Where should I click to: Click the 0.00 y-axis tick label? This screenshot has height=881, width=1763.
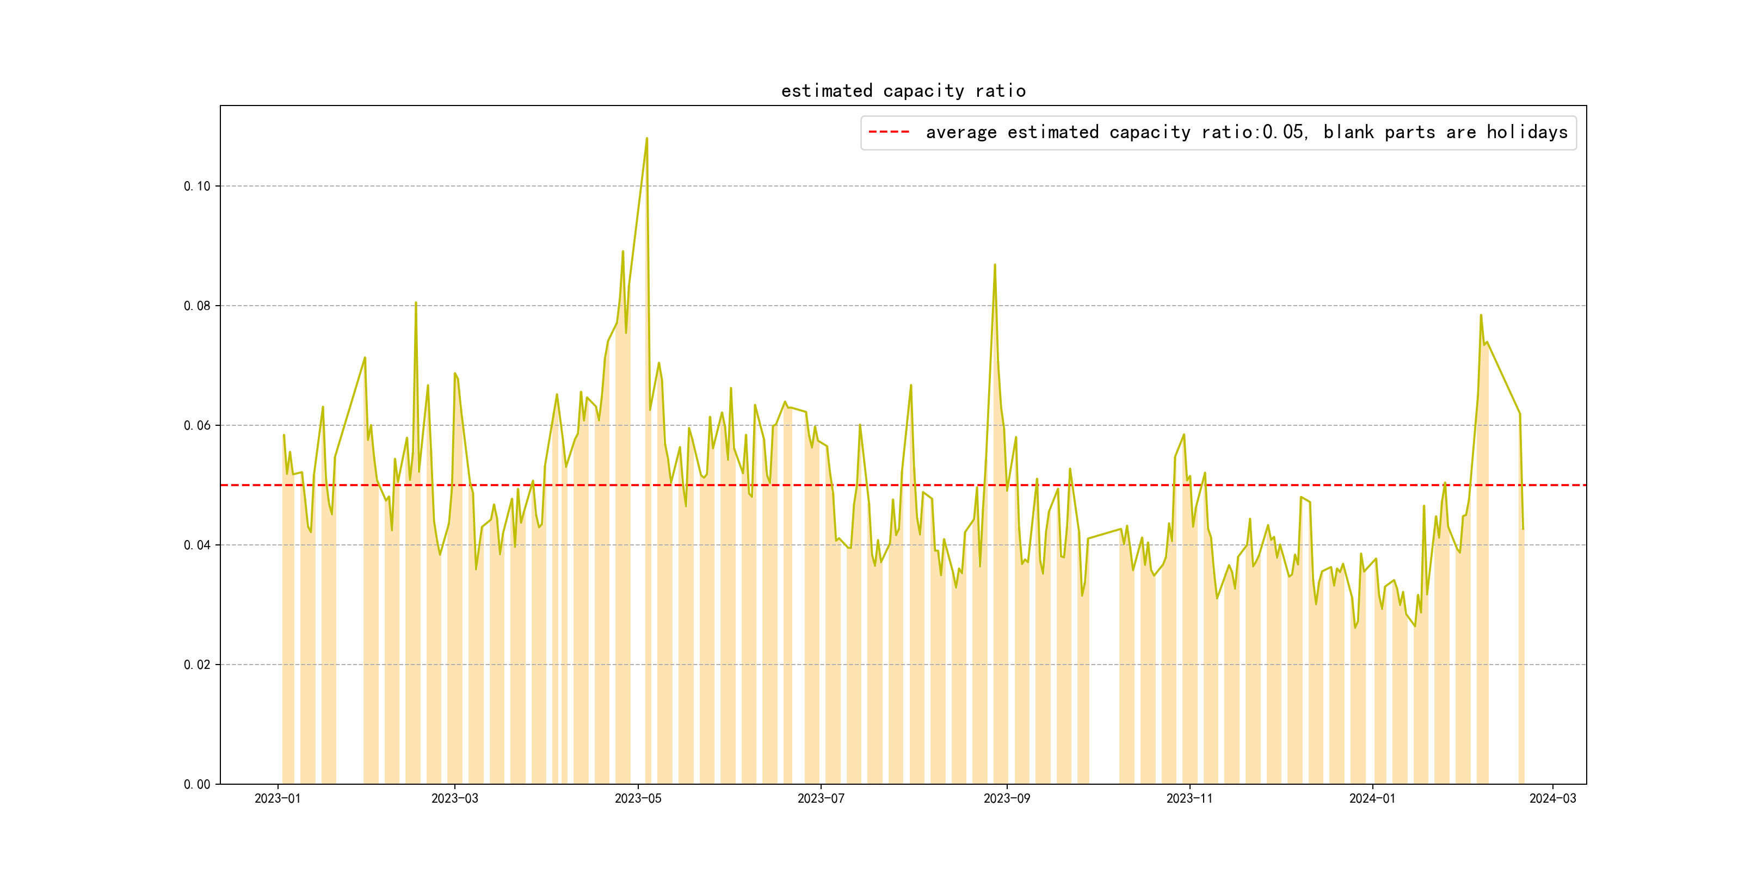[197, 785]
